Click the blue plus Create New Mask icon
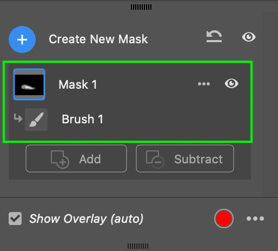Viewport: 278px width, 251px height. coord(22,39)
